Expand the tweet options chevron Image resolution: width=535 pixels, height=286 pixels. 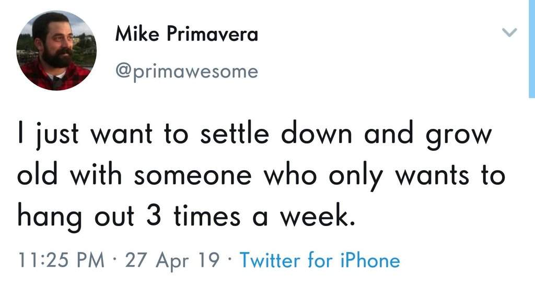(509, 33)
